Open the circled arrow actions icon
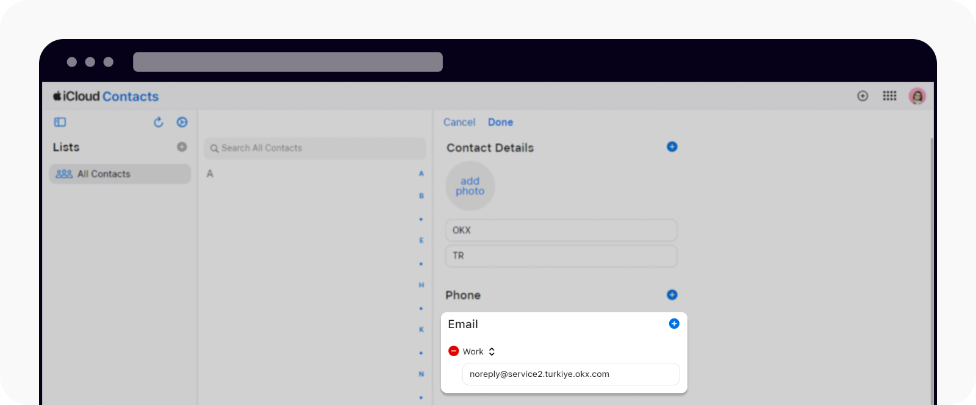 (182, 122)
